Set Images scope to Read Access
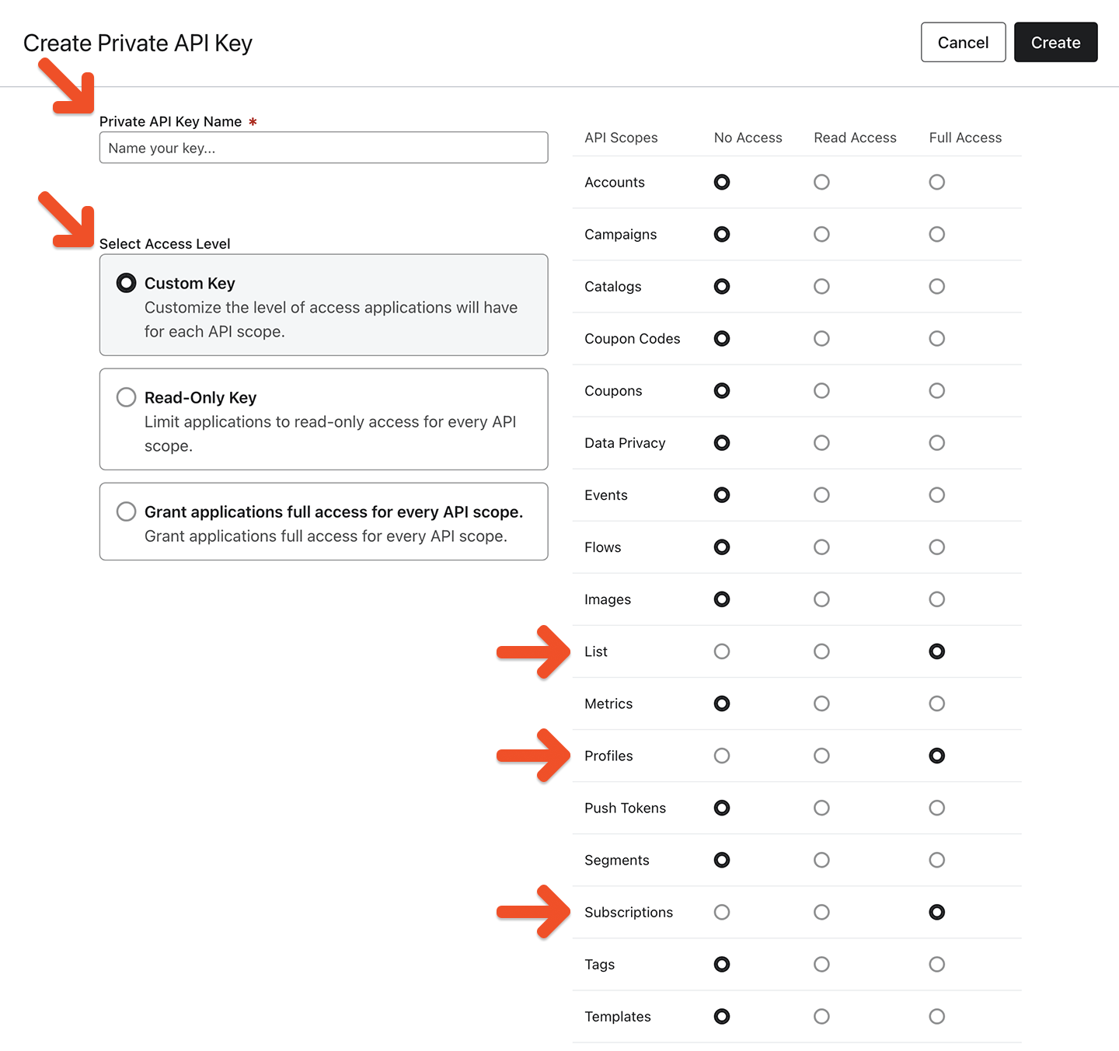 tap(821, 599)
